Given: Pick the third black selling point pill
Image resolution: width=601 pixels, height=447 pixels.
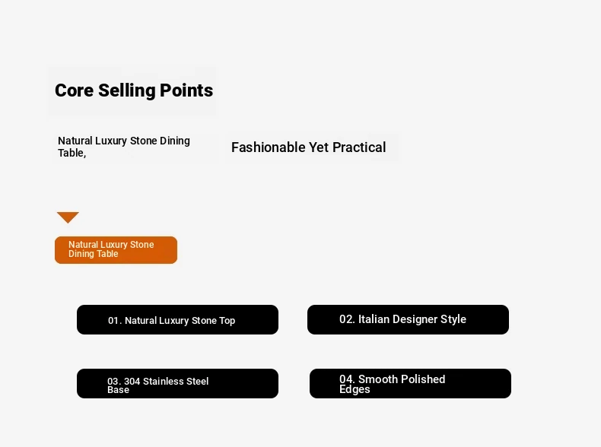Looking at the screenshot, I should click(177, 384).
